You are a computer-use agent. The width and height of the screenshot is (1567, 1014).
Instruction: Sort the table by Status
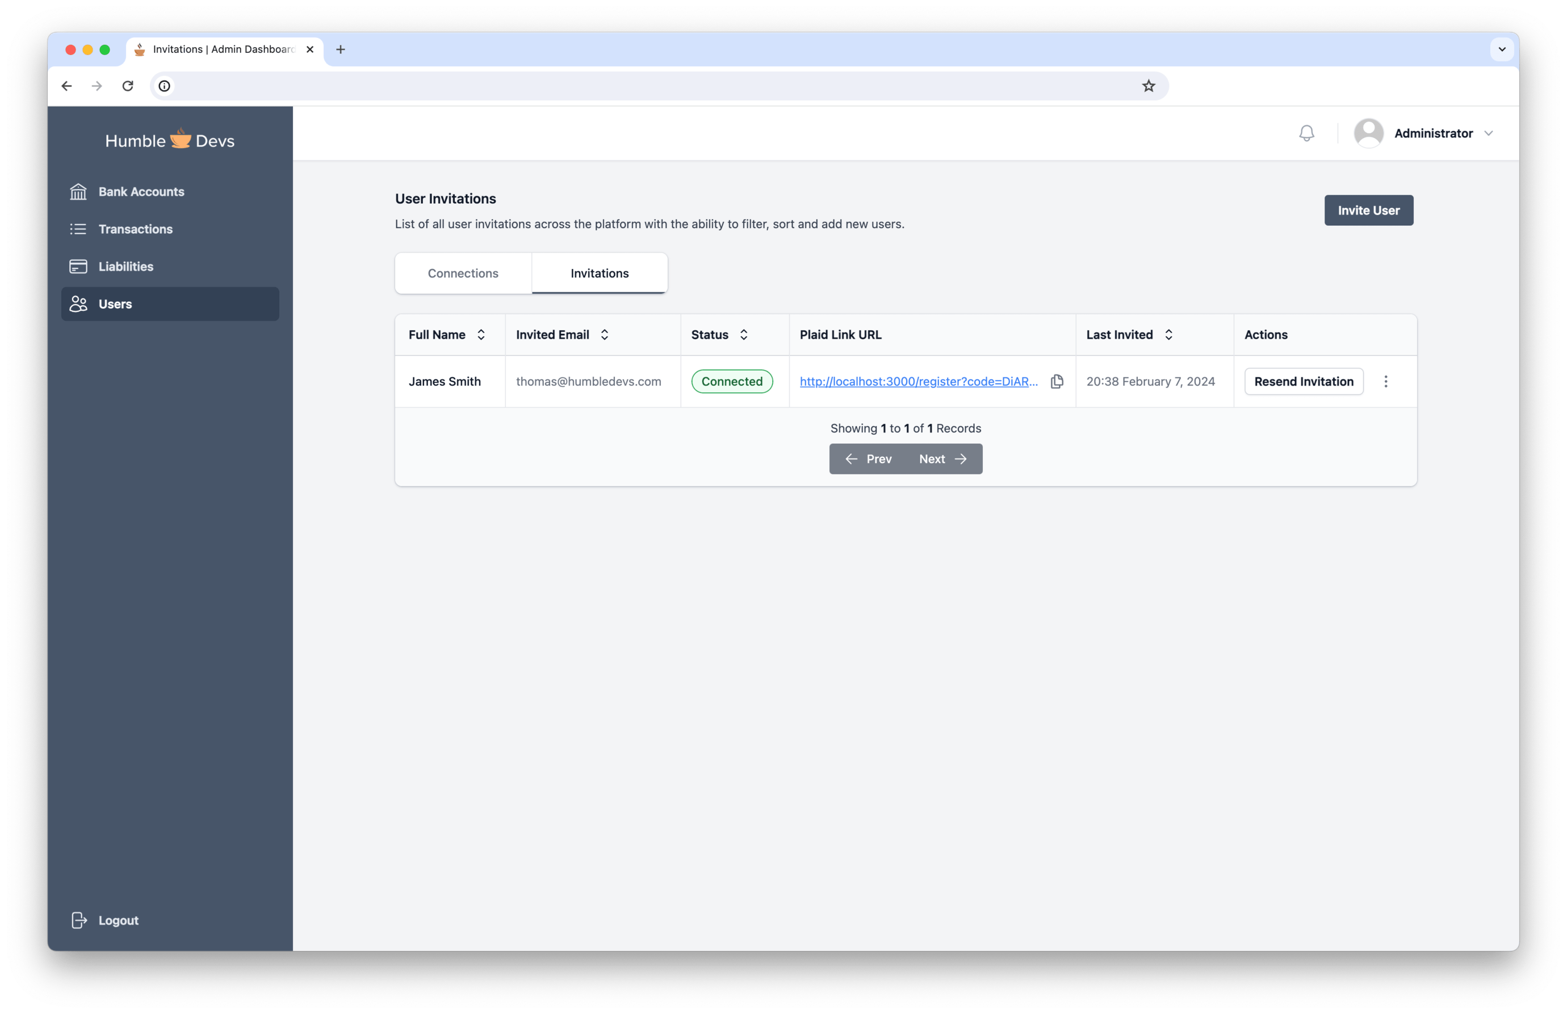click(x=743, y=334)
